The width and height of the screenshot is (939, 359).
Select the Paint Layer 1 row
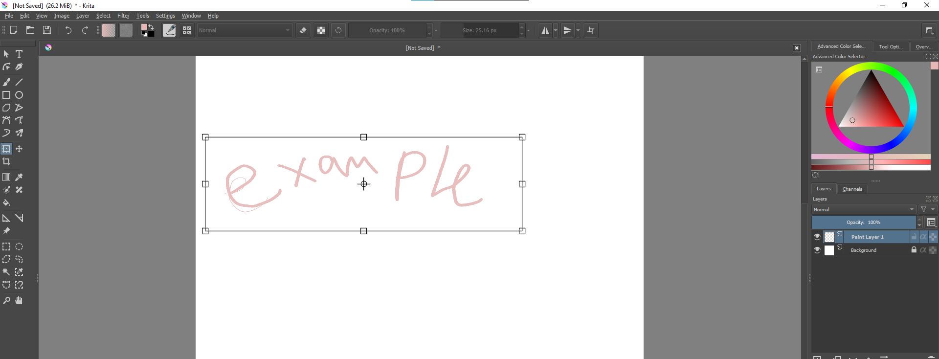click(875, 237)
